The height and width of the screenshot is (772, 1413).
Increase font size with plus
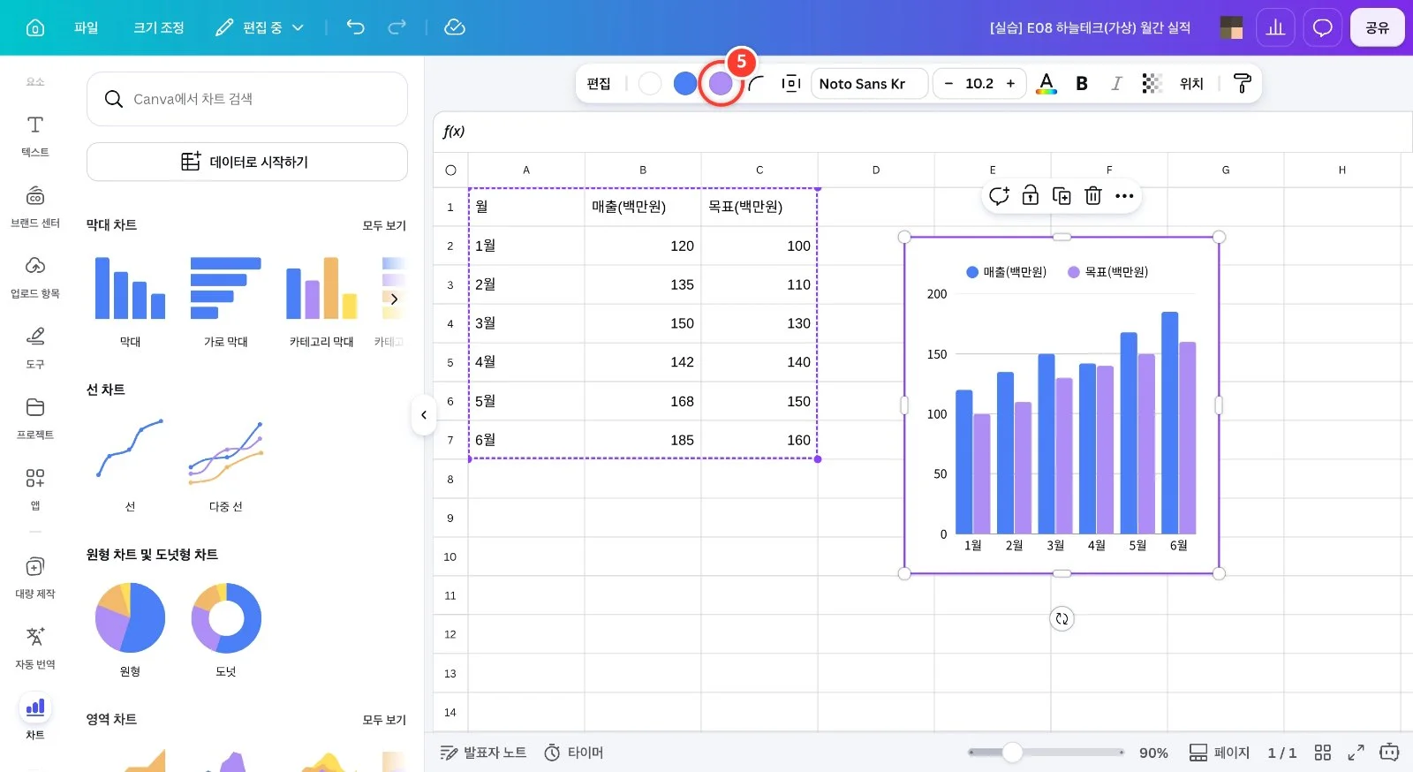click(x=1010, y=83)
